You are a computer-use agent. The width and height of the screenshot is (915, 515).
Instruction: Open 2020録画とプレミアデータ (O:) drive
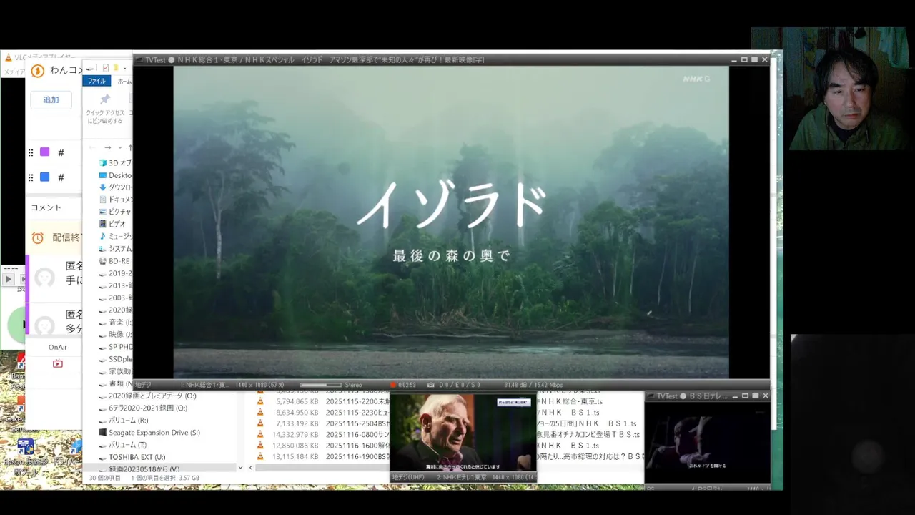pyautogui.click(x=147, y=396)
